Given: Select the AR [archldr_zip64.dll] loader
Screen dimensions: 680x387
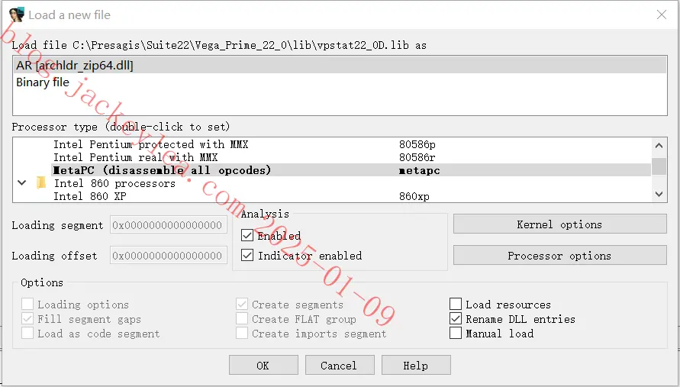Looking at the screenshot, I should tap(340, 65).
